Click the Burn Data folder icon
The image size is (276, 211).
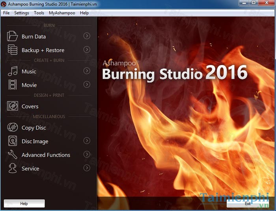pos(13,36)
